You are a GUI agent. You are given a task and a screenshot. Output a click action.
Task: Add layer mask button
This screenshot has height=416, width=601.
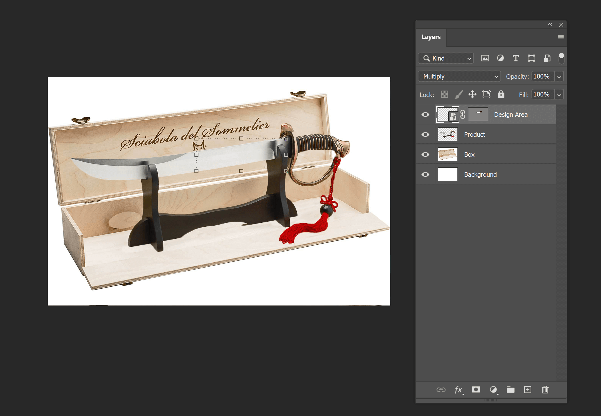(x=476, y=389)
